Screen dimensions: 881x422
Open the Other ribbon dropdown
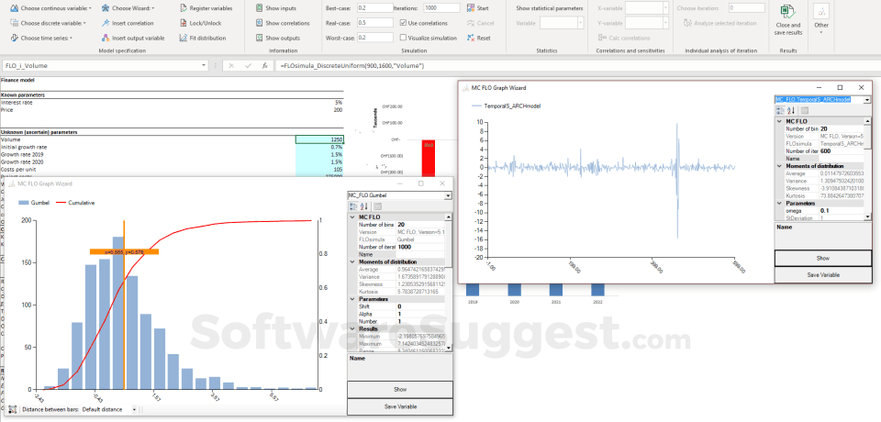click(x=820, y=20)
